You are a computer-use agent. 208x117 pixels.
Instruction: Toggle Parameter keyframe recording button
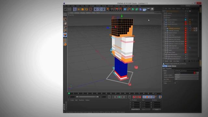click(153, 97)
